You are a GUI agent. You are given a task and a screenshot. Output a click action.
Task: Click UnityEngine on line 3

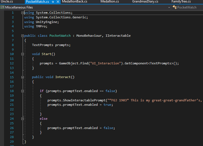[46, 22]
